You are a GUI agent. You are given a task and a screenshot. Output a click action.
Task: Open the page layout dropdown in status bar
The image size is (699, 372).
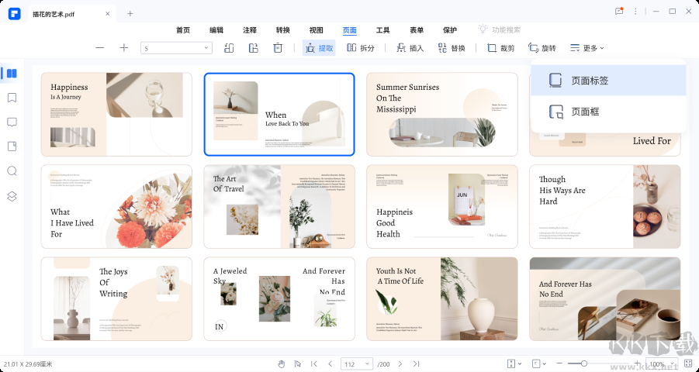[539, 364]
